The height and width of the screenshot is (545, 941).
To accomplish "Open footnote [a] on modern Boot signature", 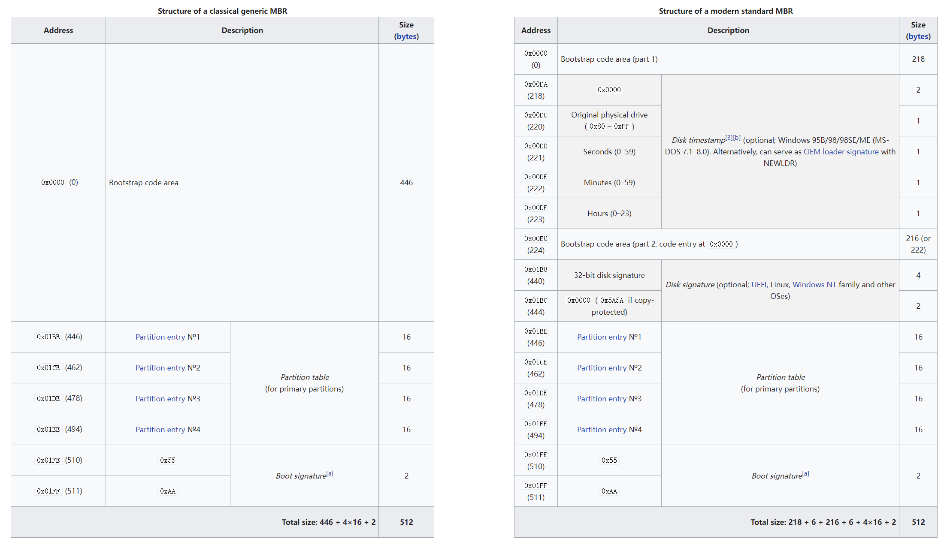I will point(806,473).
